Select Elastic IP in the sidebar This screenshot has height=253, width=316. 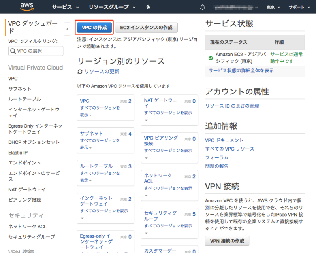(18, 153)
